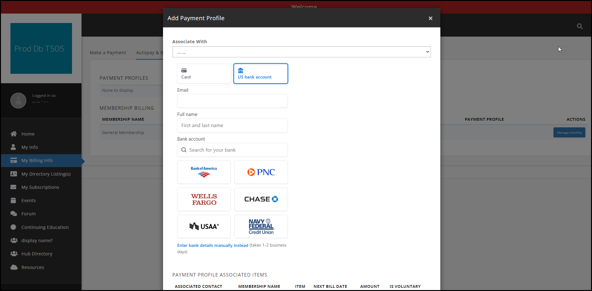
Task: Open My Info person icon
Action: pyautogui.click(x=13, y=147)
